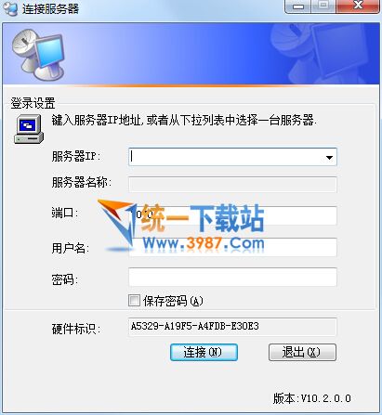Click the satellite dish computer banner icon
The height and width of the screenshot is (415, 382).
[38, 55]
